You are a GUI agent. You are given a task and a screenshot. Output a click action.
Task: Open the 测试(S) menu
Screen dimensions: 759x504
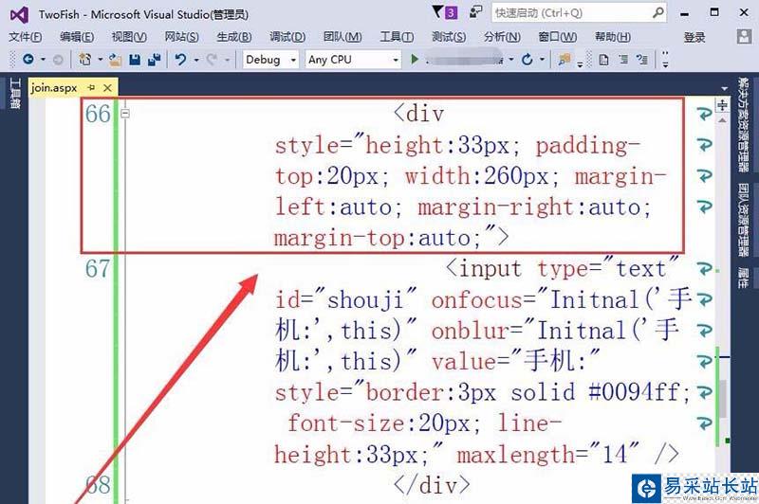(x=449, y=37)
